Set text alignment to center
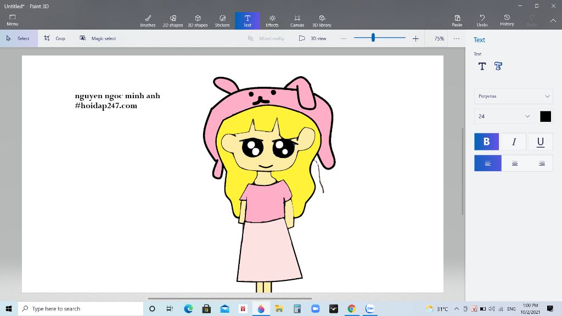The width and height of the screenshot is (562, 316). [515, 163]
